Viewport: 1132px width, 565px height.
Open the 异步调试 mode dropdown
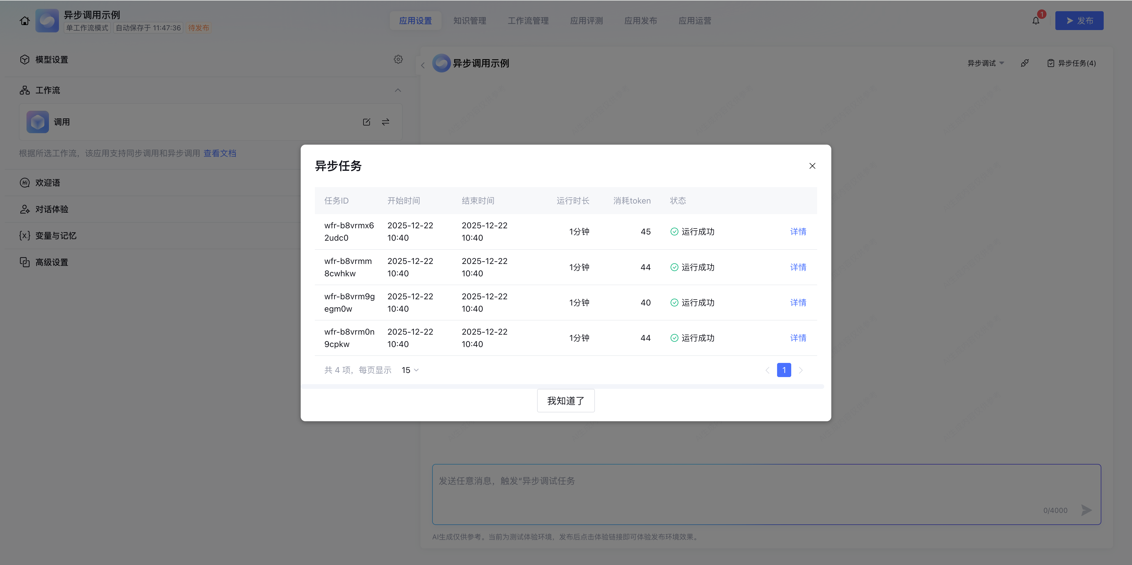(985, 63)
